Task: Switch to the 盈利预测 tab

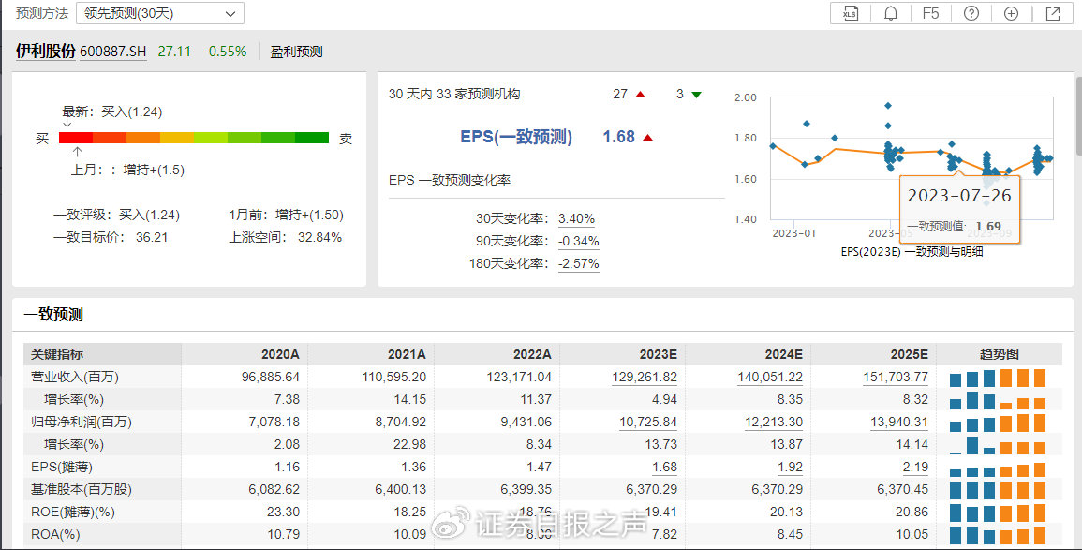Action: click(x=296, y=52)
